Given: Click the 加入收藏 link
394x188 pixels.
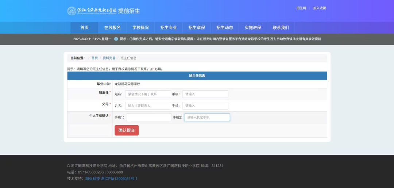Looking at the screenshot, I should pyautogui.click(x=320, y=8).
